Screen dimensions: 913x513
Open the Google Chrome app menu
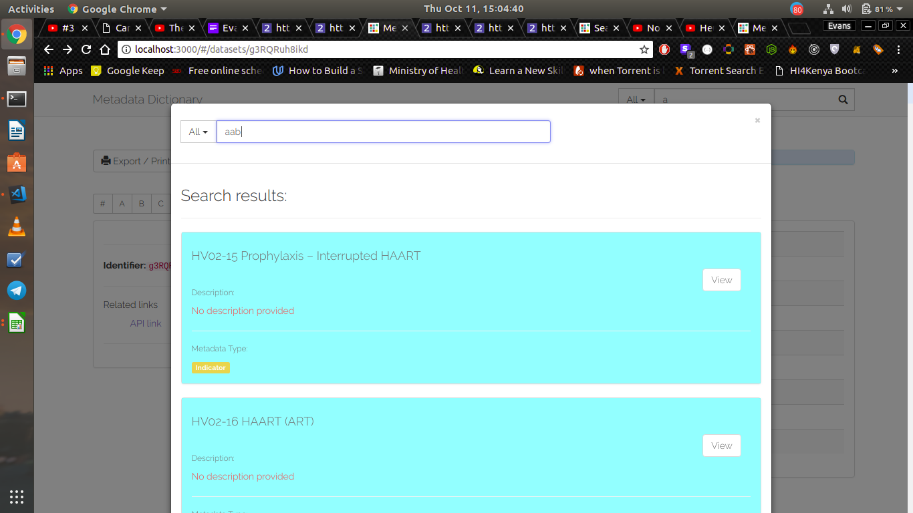tap(118, 9)
